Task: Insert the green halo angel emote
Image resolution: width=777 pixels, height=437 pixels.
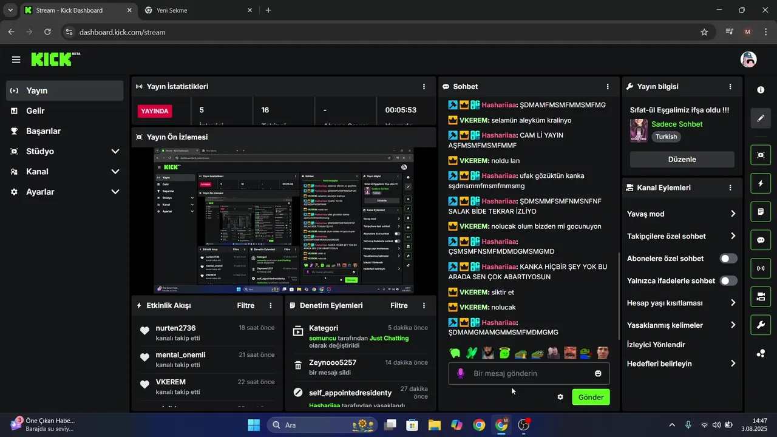Action: click(504, 353)
